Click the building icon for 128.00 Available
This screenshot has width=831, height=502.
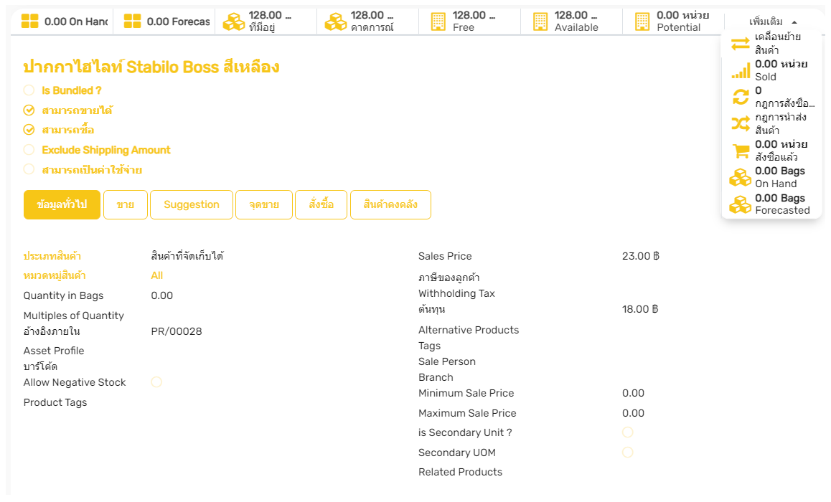click(x=540, y=22)
